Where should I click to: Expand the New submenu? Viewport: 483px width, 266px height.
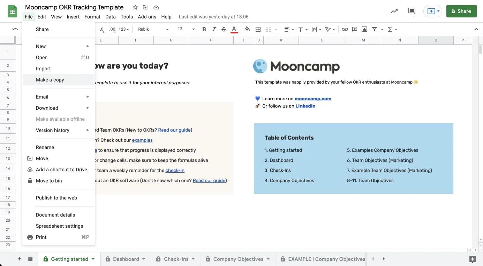58,46
